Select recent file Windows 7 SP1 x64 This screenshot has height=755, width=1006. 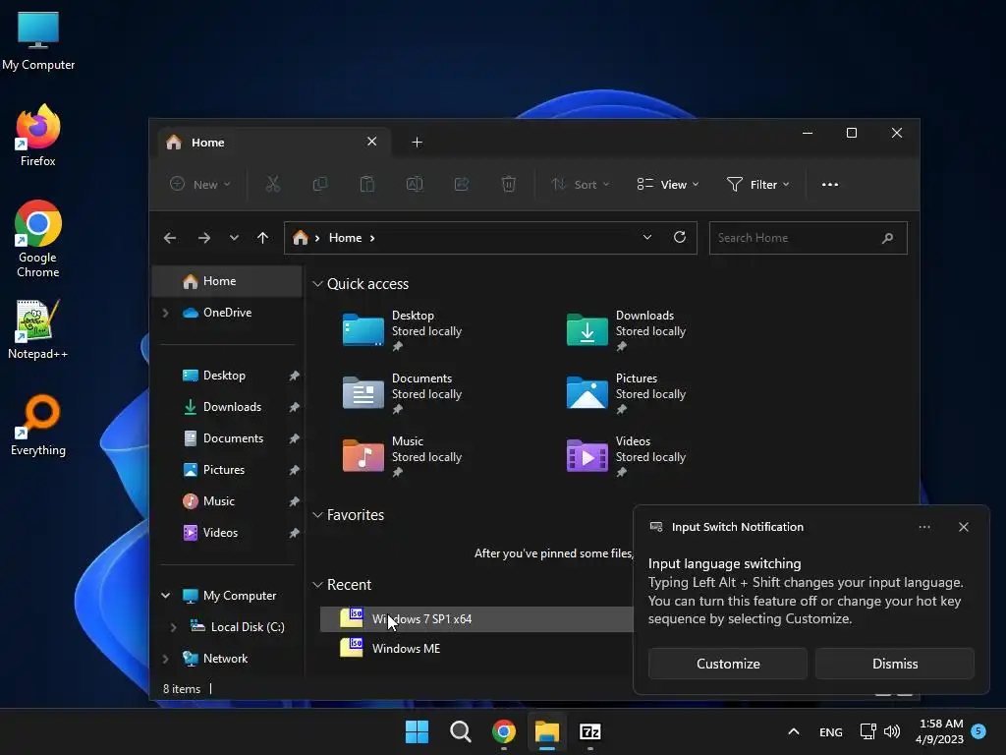point(476,619)
